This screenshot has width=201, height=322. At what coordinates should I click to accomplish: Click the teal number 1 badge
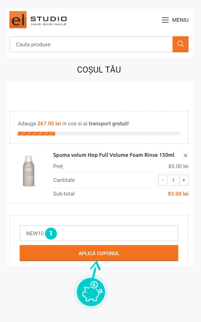51,233
